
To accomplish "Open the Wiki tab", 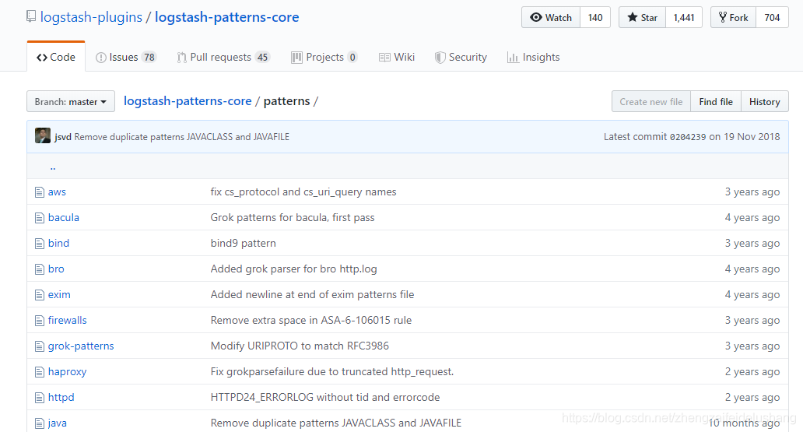I will click(397, 57).
